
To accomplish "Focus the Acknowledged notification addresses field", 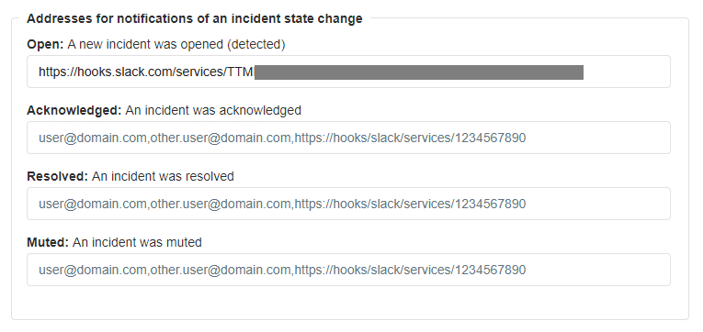I will pyautogui.click(x=348, y=138).
